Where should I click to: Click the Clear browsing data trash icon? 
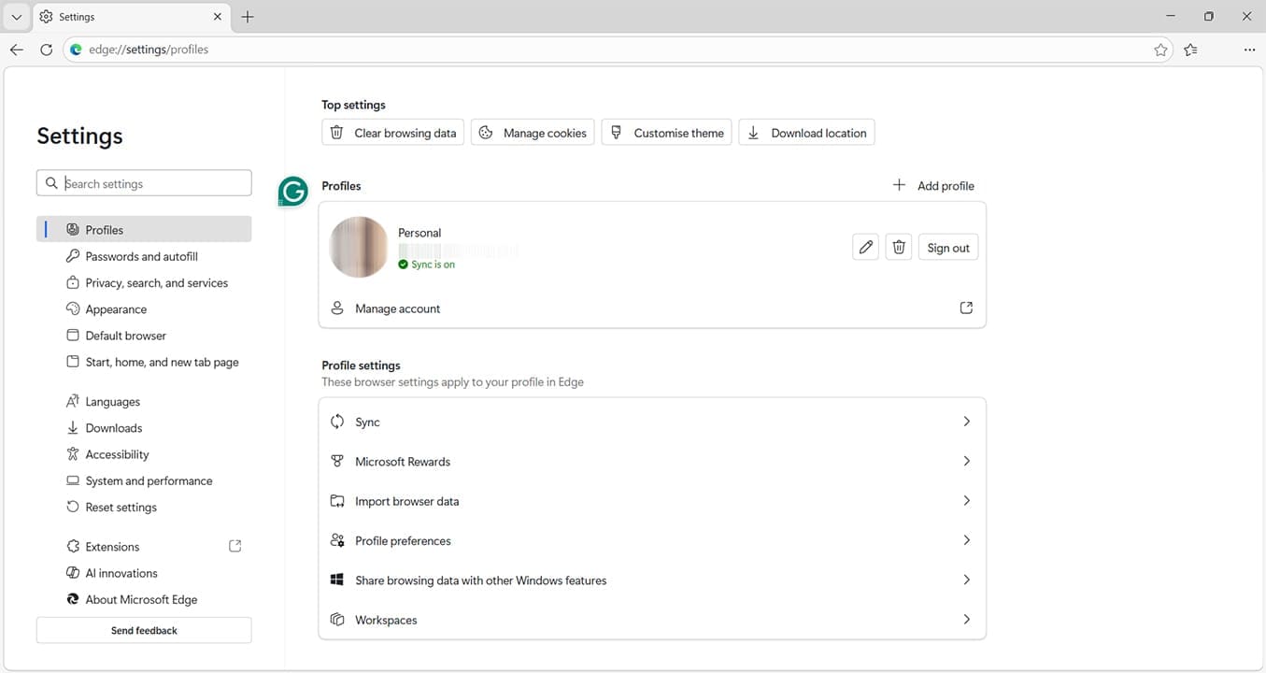[336, 132]
